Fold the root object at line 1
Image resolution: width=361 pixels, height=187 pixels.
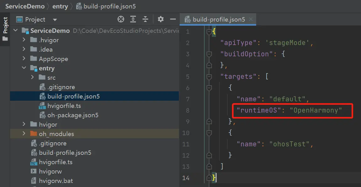pos(209,32)
